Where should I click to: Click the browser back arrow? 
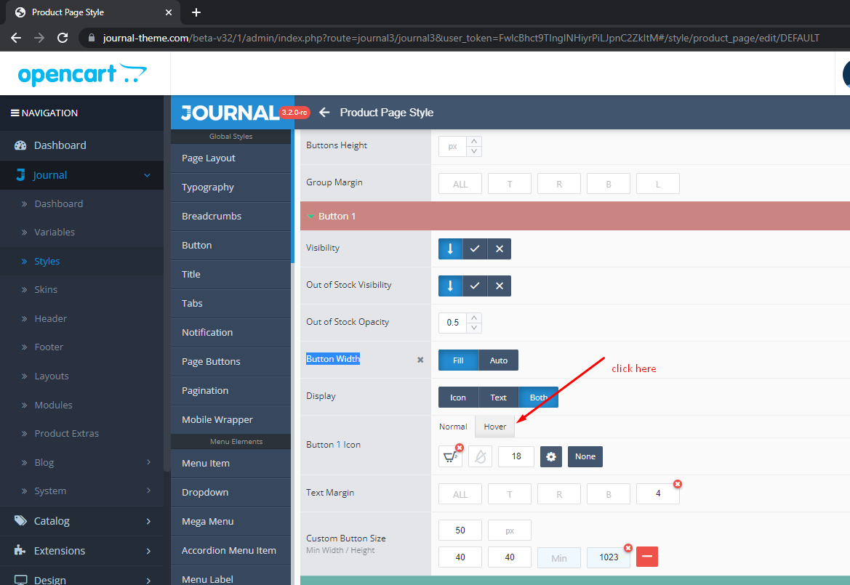click(x=16, y=38)
